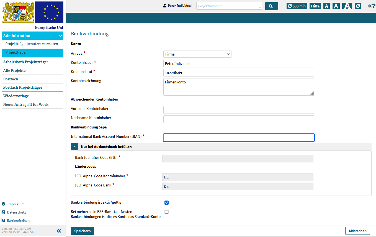Screen dimensions: 376x237
Task: Click the Kontobezeichnung text area
Action: (x=239, y=87)
